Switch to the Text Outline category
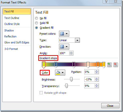 [x=12, y=18]
